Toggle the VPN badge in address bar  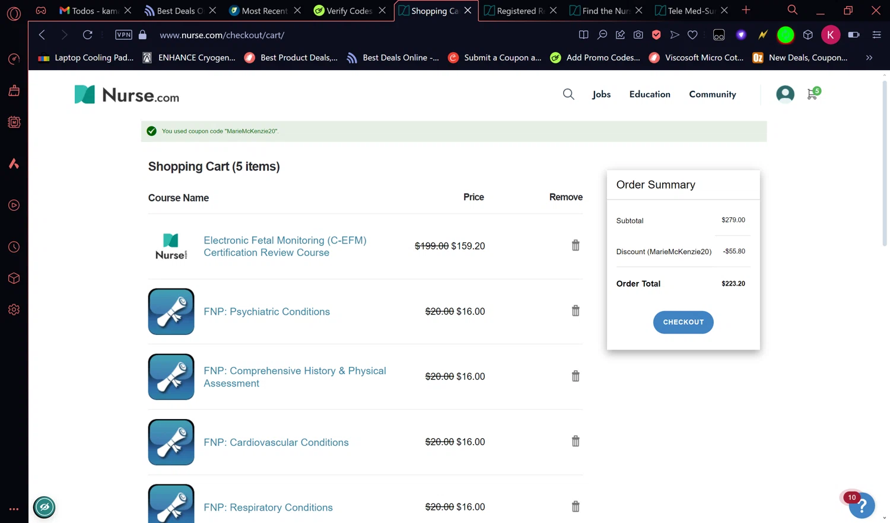tap(123, 35)
